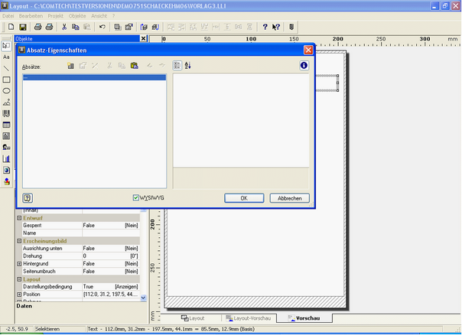Viewport: 462px width, 335px height.
Task: Click the blue question mark help icon
Action: [x=265, y=27]
